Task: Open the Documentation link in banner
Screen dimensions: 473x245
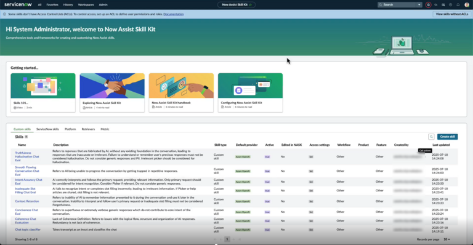Action: click(x=174, y=14)
